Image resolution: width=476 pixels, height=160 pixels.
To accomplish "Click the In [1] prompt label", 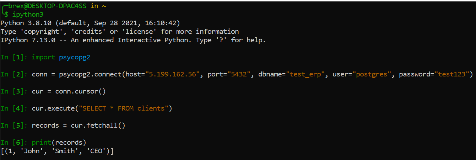I will tap(14, 57).
